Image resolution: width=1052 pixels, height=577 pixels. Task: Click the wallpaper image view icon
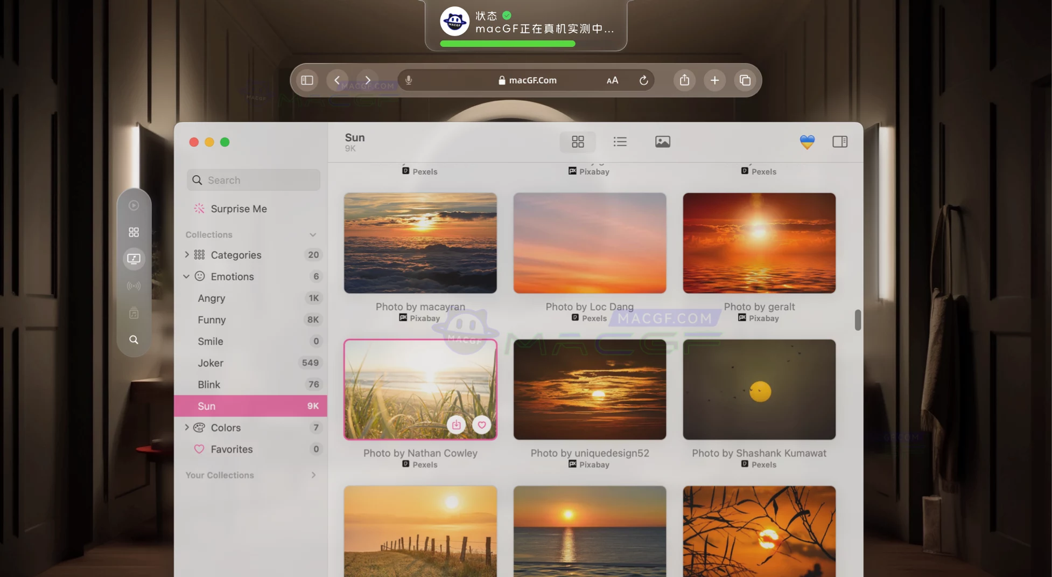tap(663, 142)
